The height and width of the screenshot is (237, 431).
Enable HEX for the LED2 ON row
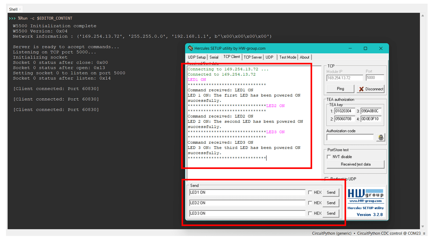pos(310,203)
